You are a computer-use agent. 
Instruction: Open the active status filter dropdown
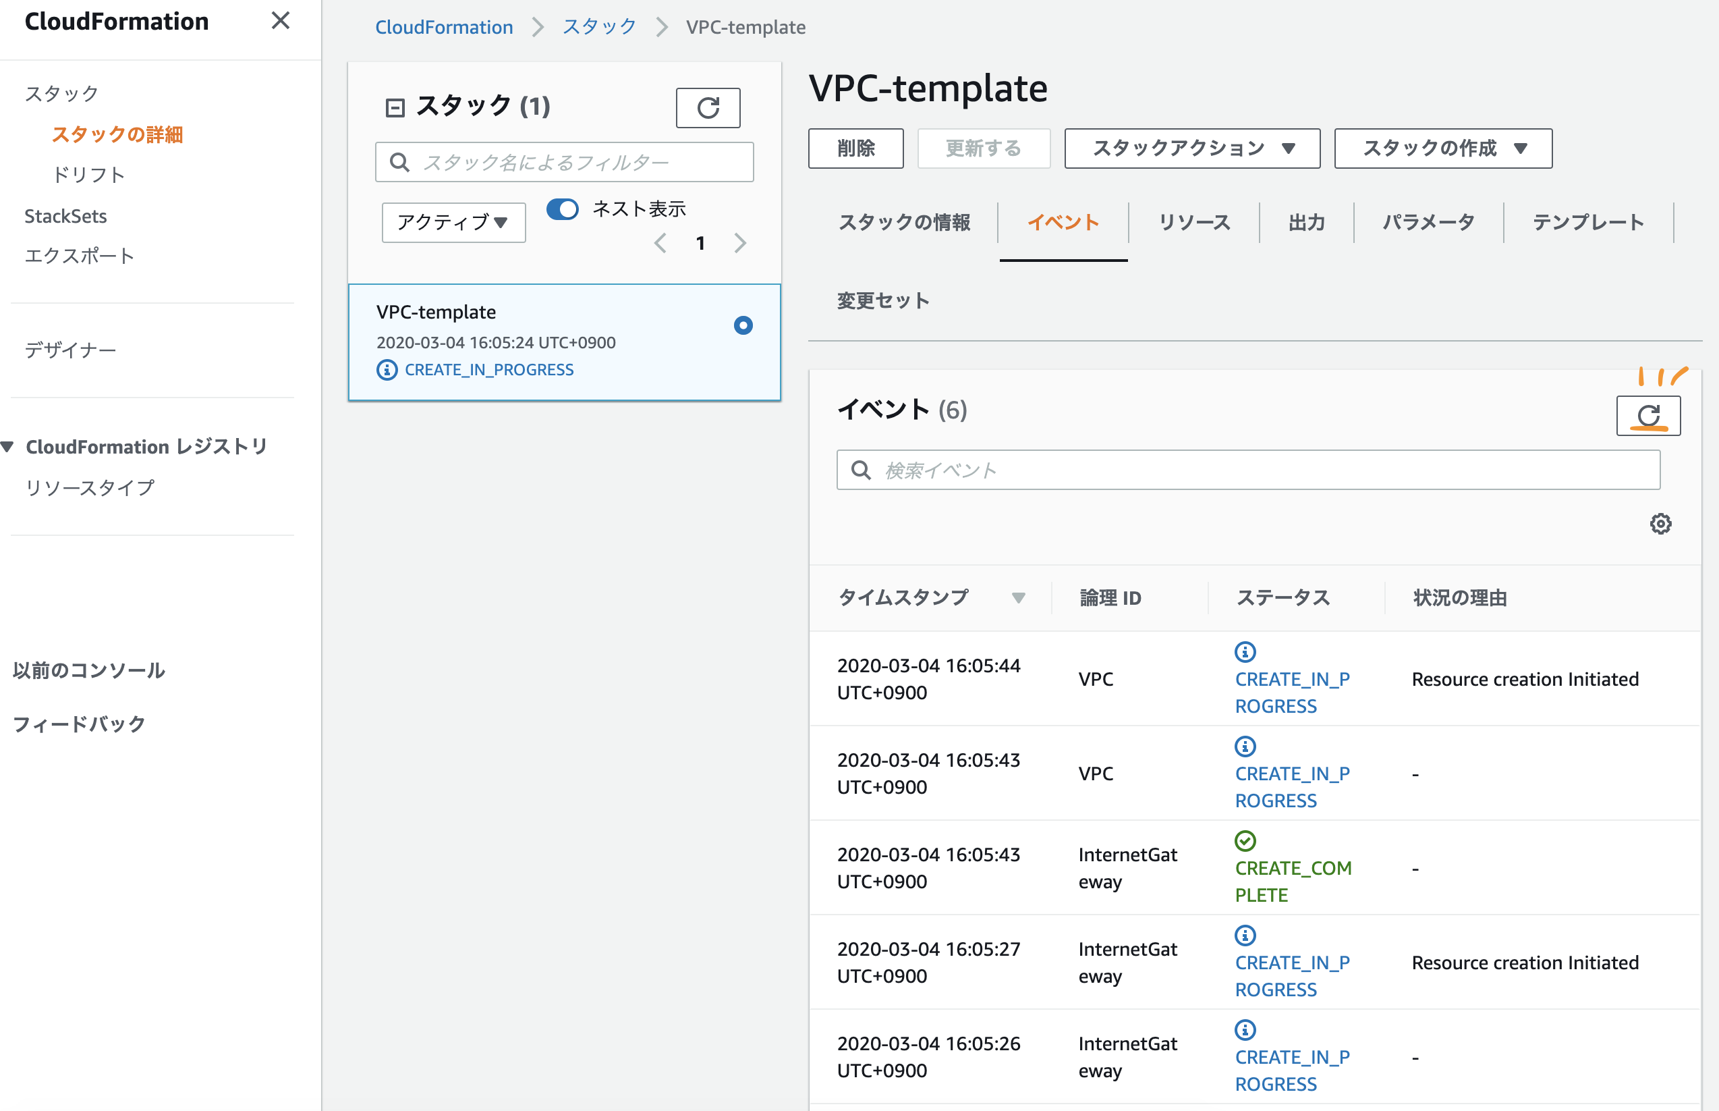point(453,222)
